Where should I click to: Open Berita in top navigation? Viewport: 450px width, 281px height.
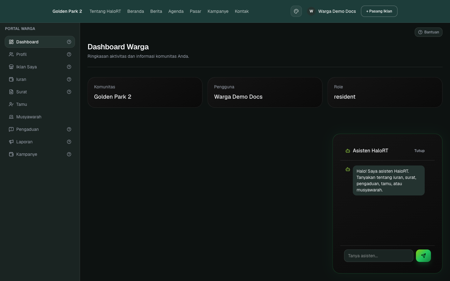[156, 11]
